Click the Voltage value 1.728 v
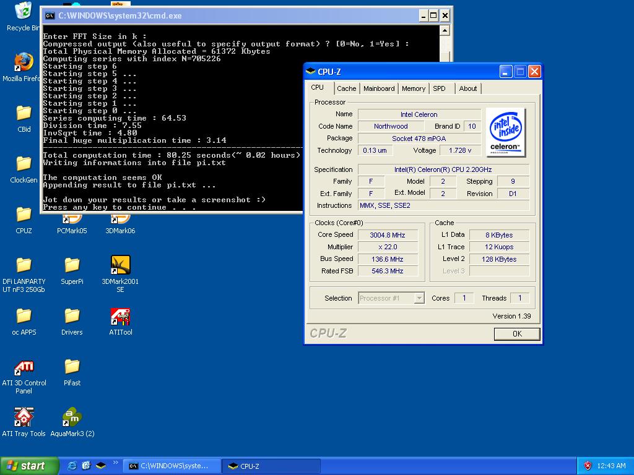The width and height of the screenshot is (634, 475). pos(460,150)
